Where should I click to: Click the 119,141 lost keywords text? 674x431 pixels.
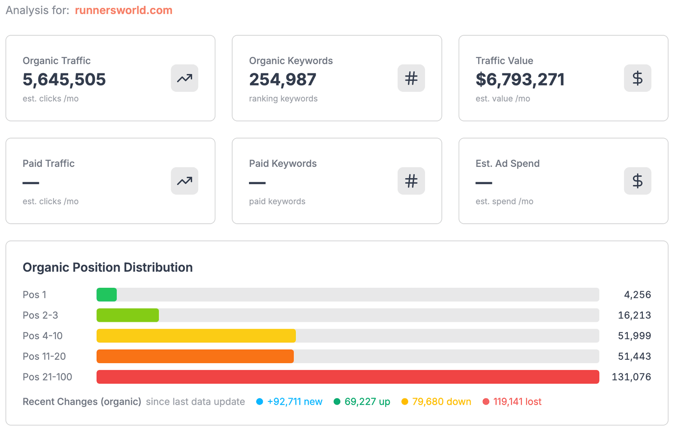click(517, 402)
